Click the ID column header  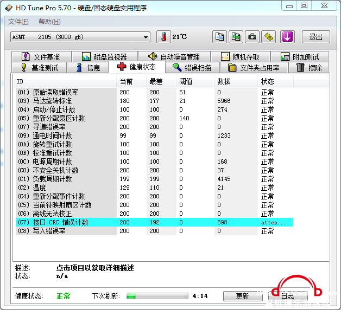(65, 81)
